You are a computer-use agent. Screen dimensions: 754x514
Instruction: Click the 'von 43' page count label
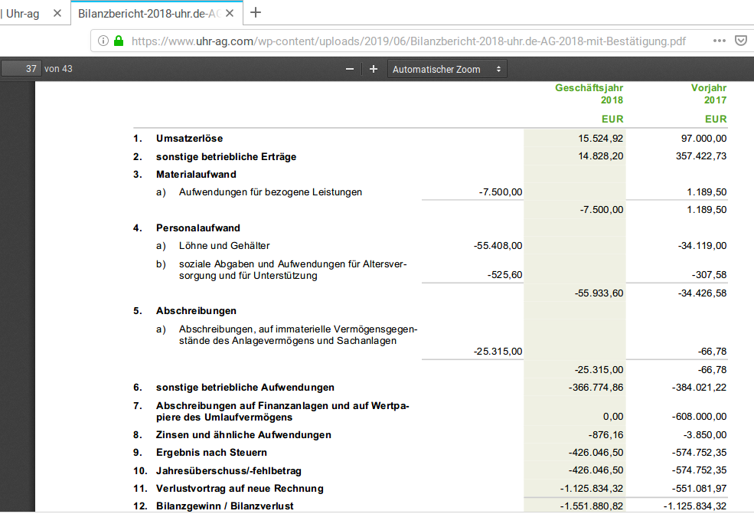point(60,68)
